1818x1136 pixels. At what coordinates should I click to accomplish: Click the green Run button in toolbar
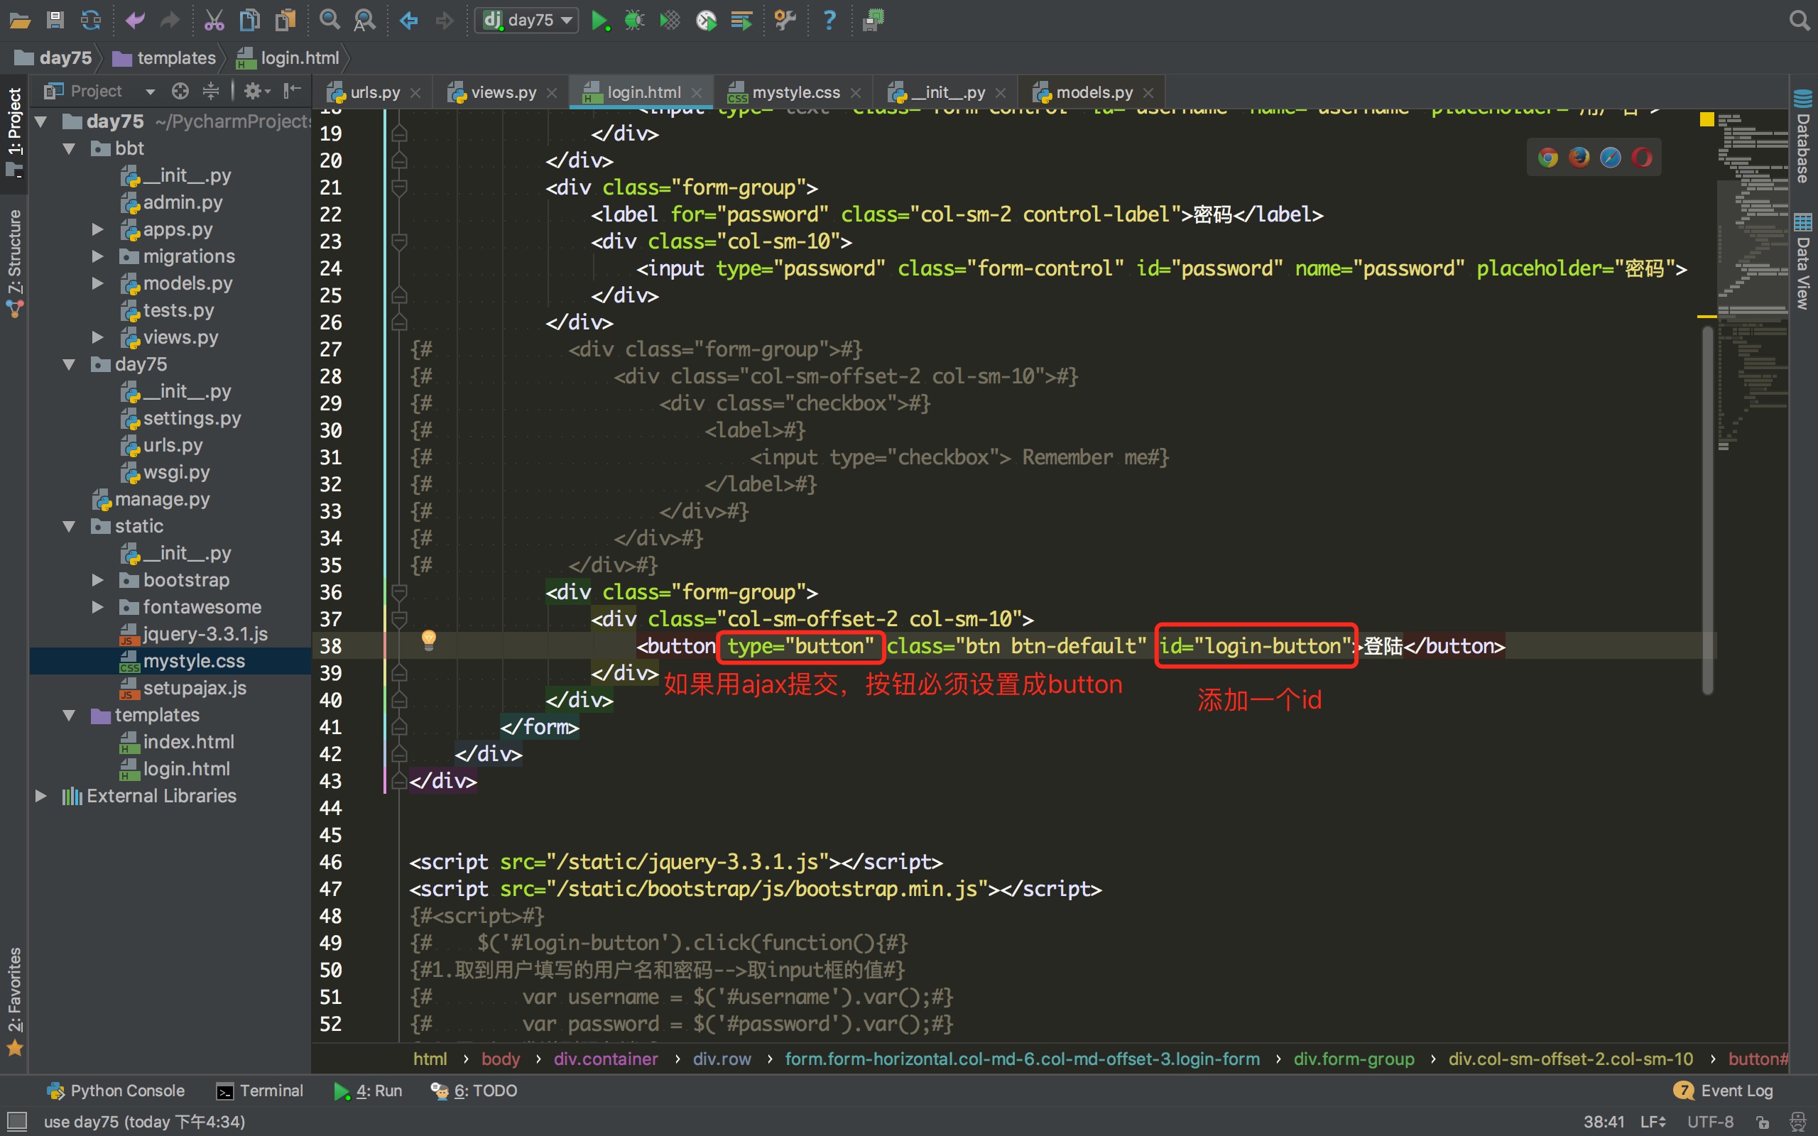(x=599, y=21)
